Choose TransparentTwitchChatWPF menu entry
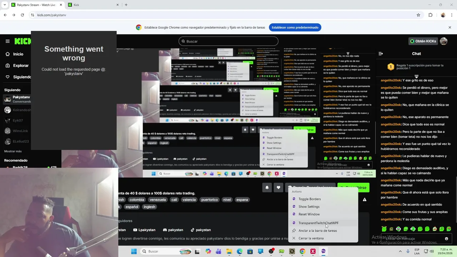 [323, 223]
